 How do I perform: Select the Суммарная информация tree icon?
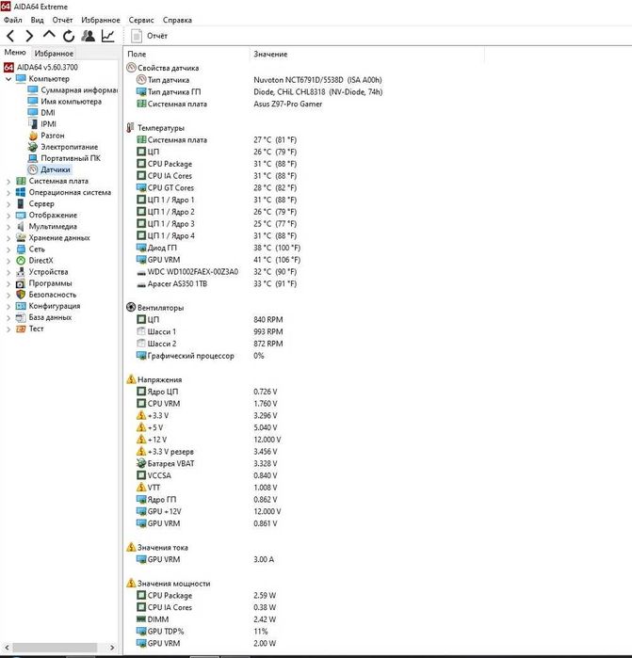pyautogui.click(x=33, y=89)
